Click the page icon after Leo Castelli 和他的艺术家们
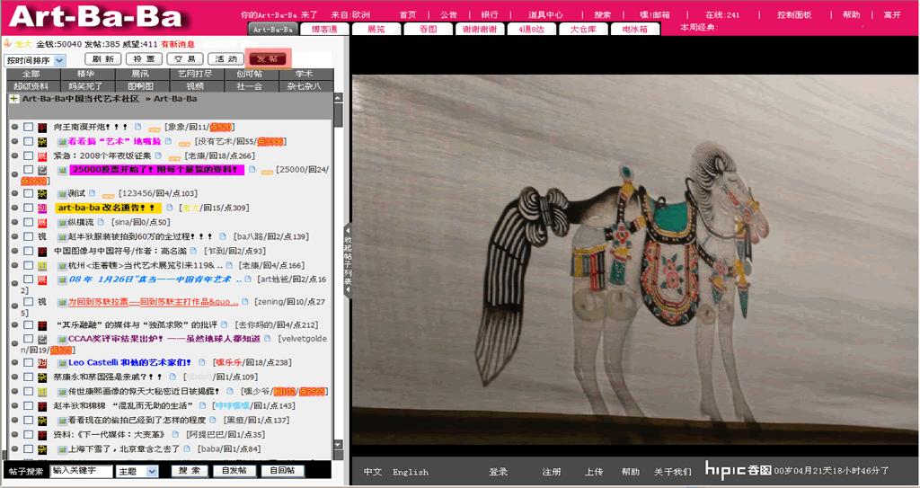920x488 pixels. (x=202, y=362)
